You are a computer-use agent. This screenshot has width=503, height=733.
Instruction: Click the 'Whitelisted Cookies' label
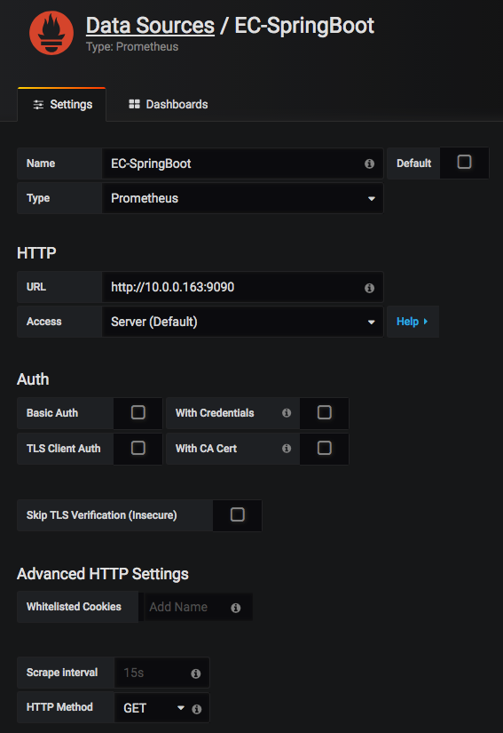(x=74, y=607)
